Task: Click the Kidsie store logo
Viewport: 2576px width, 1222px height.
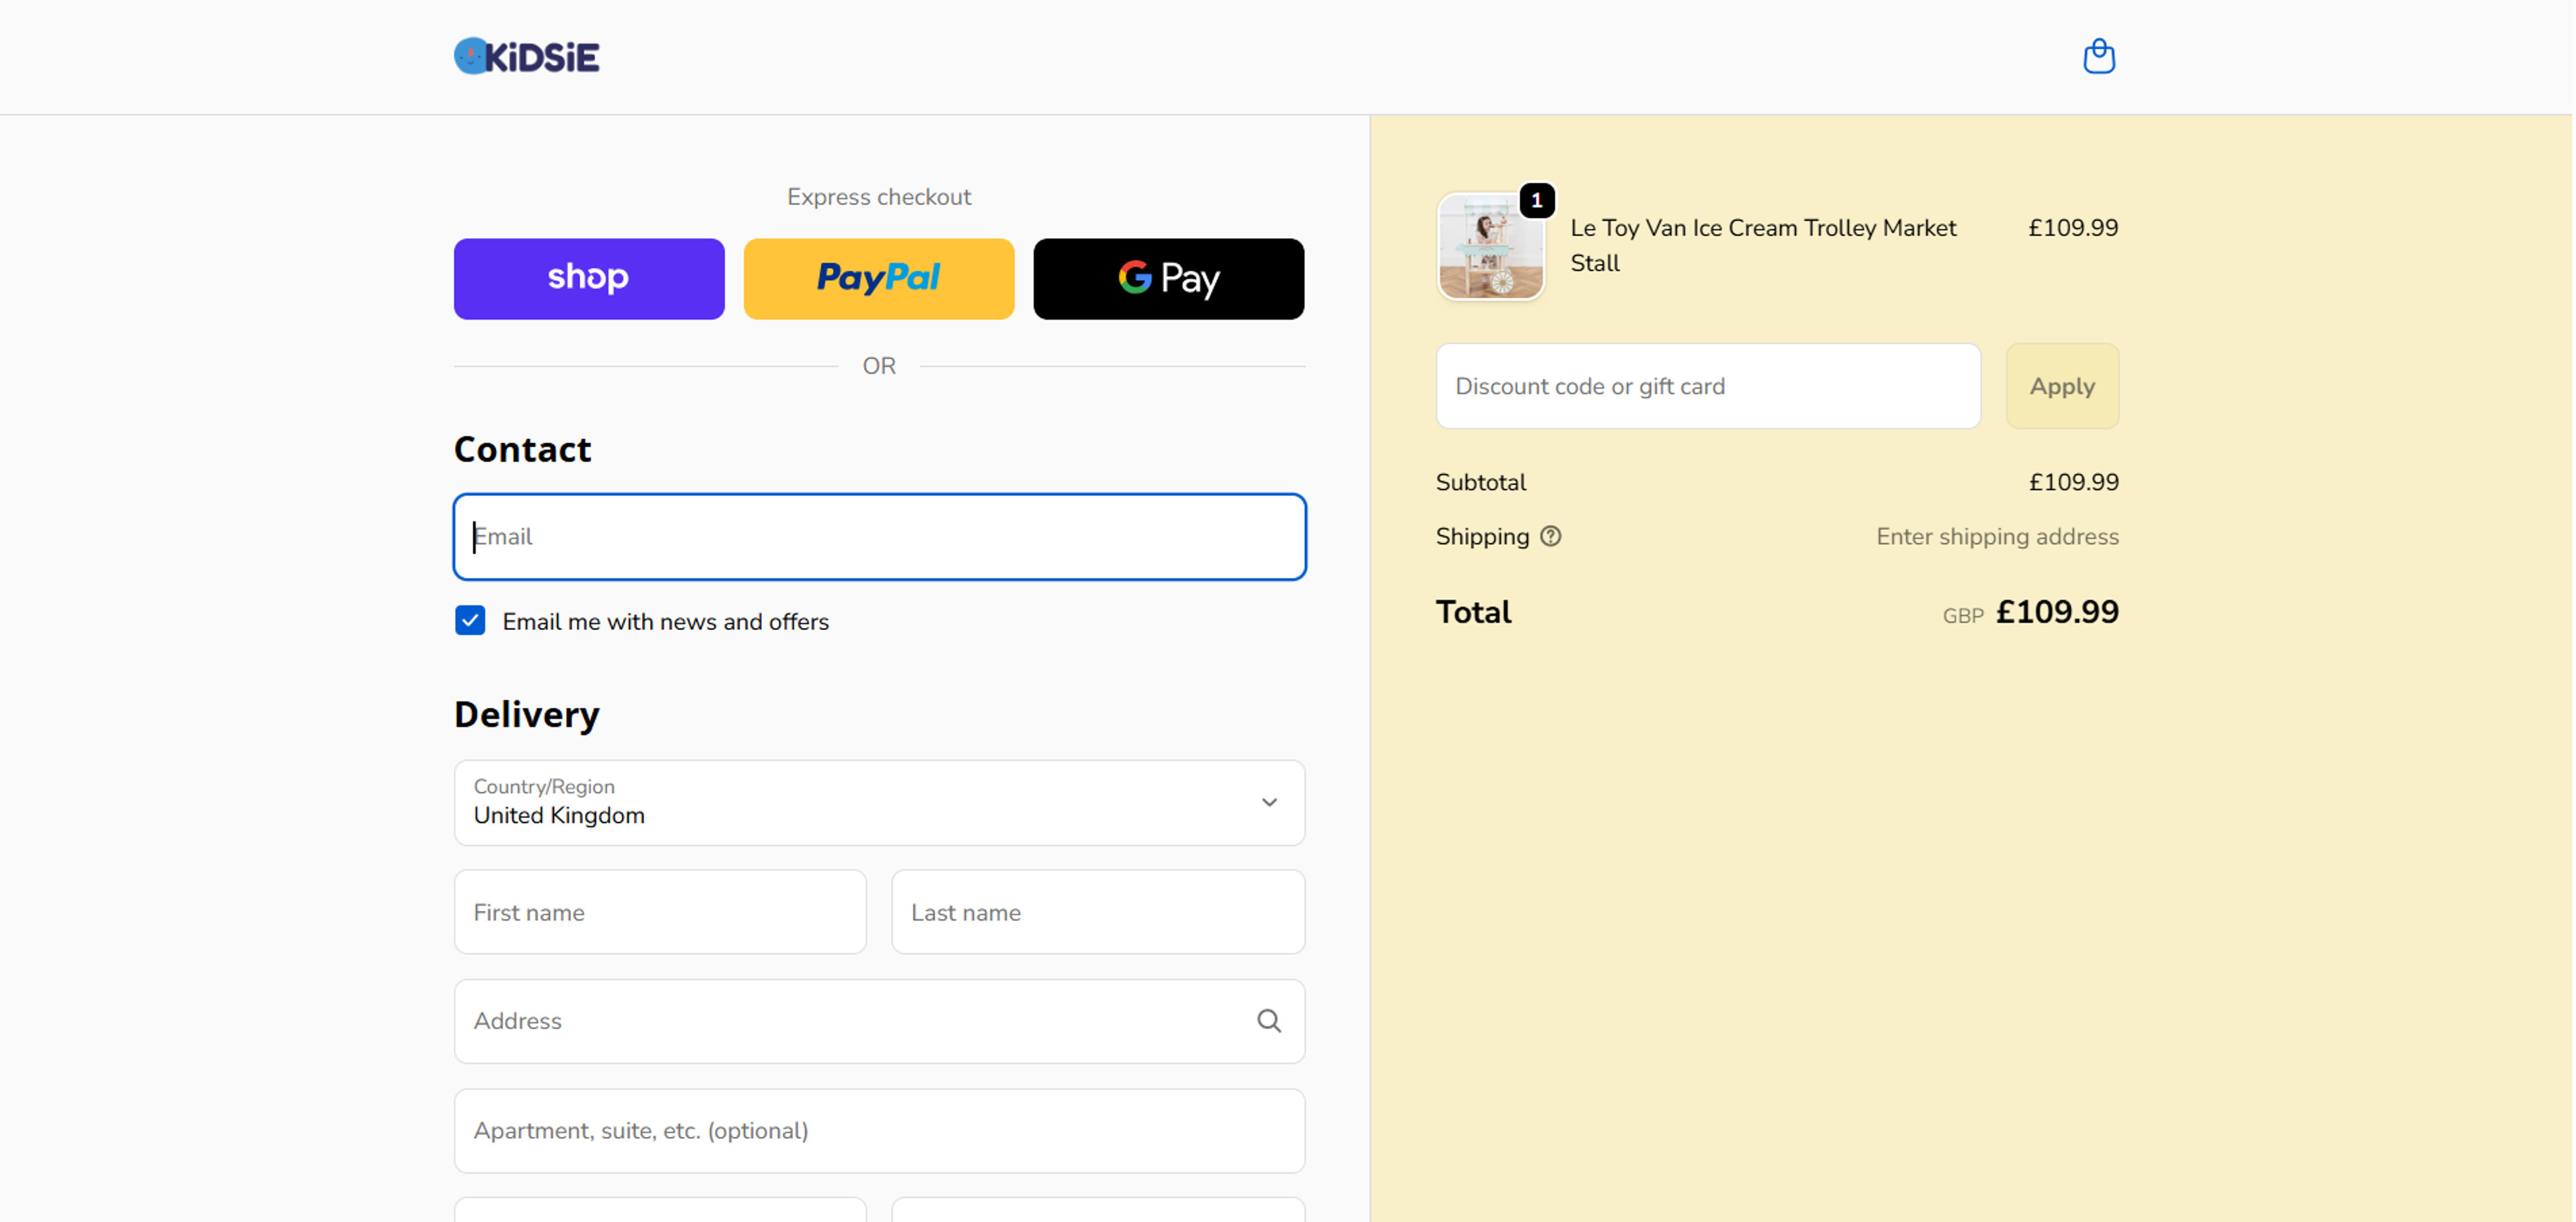Action: coord(526,56)
